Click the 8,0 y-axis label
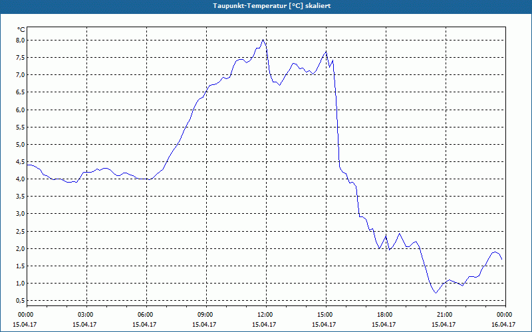The height and width of the screenshot is (332, 532). 21,41
